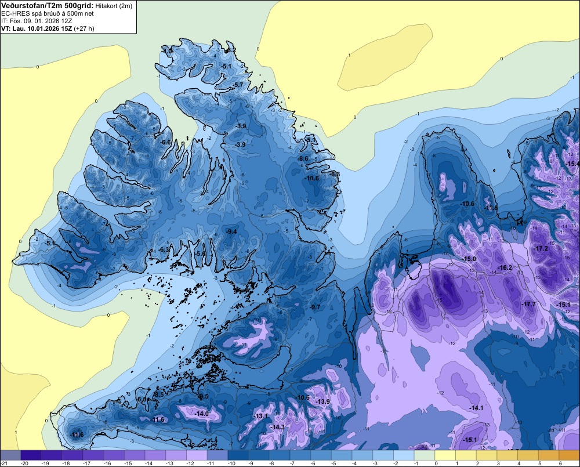The width and height of the screenshot is (580, 467).
Task: Click legend swatch between -12 and -11
Action: [197, 455]
